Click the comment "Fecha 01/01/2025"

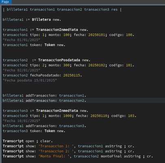tap(22, 40)
